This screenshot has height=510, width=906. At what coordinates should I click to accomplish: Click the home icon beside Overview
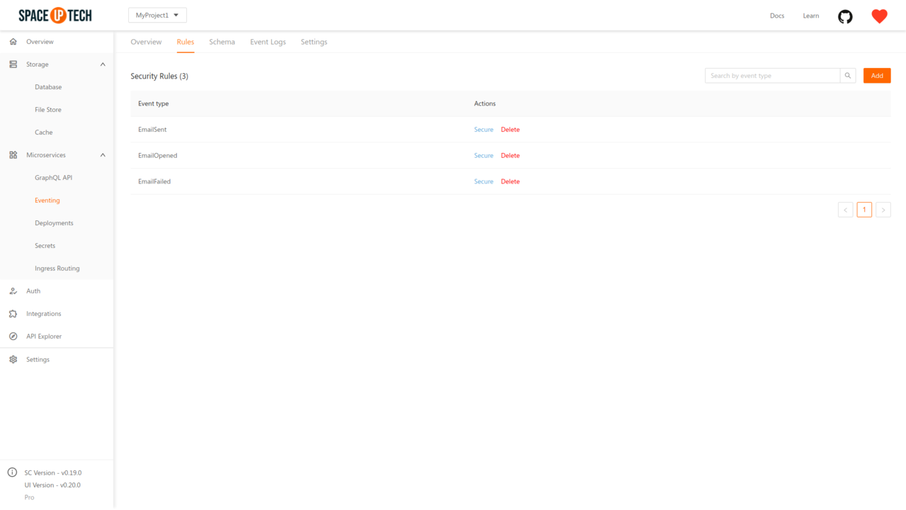click(13, 42)
